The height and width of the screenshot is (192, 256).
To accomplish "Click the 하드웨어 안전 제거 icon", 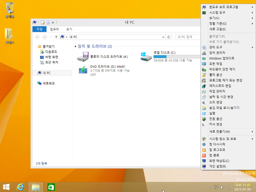I will pyautogui.click(x=204, y=69).
